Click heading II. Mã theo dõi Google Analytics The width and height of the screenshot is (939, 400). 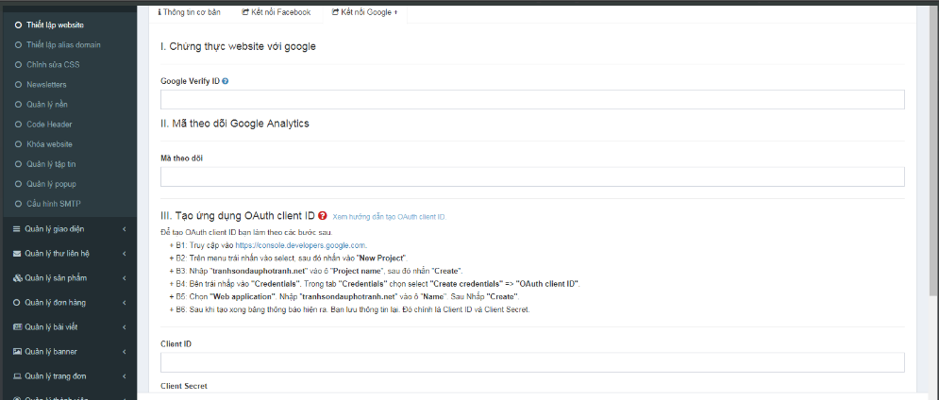pyautogui.click(x=235, y=124)
